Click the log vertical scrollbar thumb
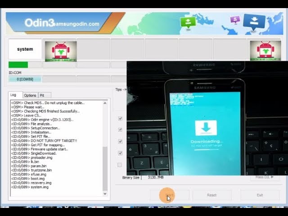288x216 pixels. point(105,169)
